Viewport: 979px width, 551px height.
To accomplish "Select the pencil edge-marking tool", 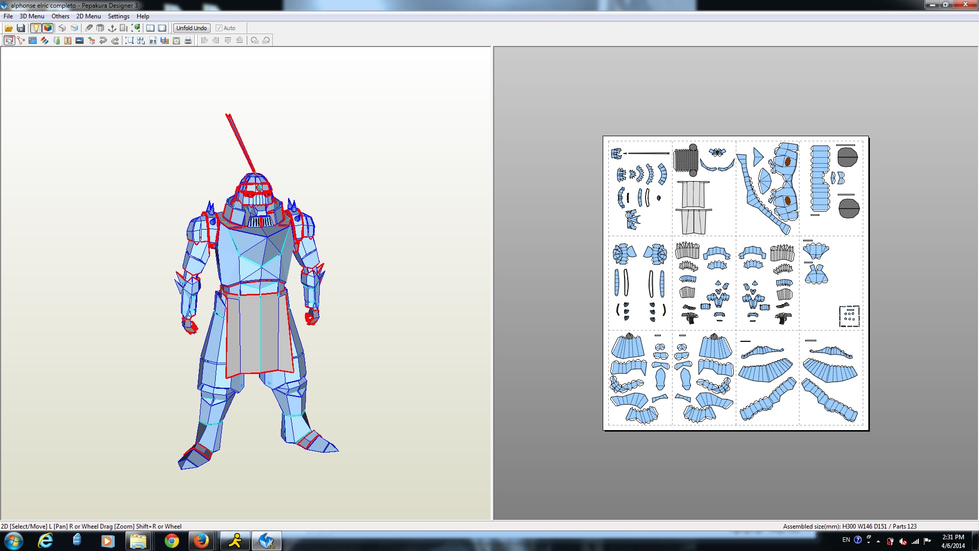I will point(89,28).
